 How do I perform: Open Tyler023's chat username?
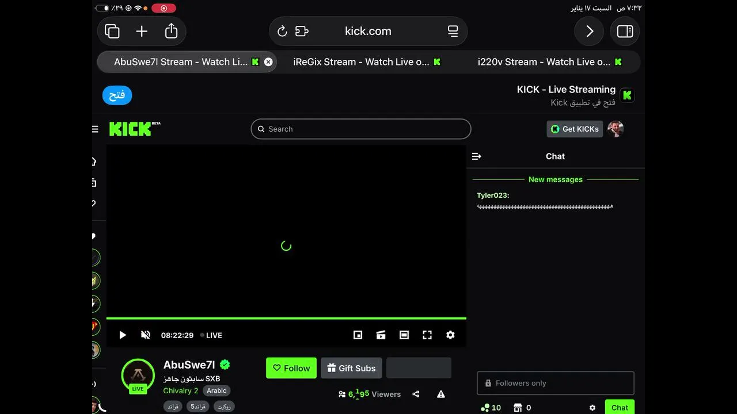point(493,195)
